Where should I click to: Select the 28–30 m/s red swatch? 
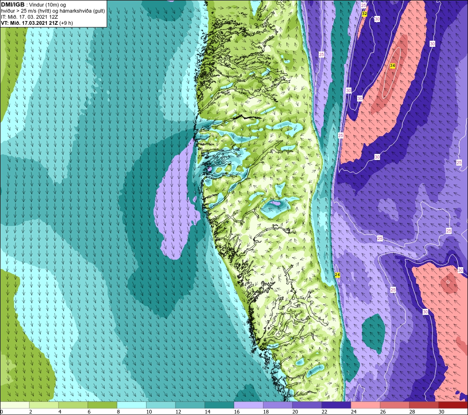point(424,405)
